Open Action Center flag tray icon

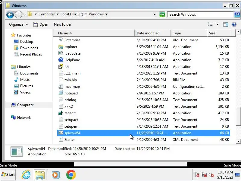197,175
